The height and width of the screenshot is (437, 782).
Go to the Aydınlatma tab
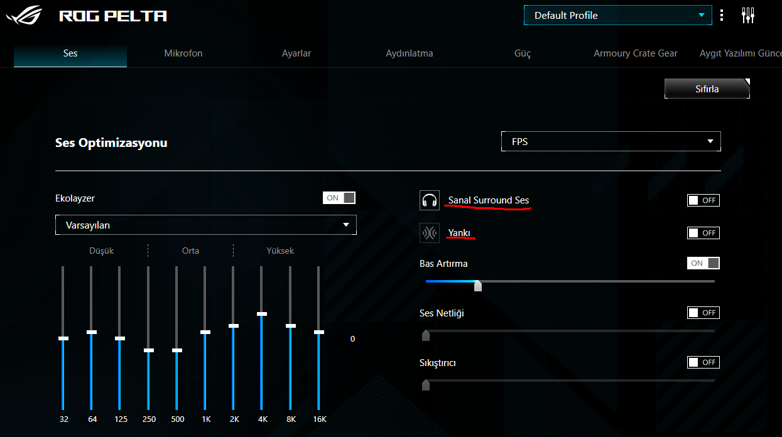tap(410, 53)
